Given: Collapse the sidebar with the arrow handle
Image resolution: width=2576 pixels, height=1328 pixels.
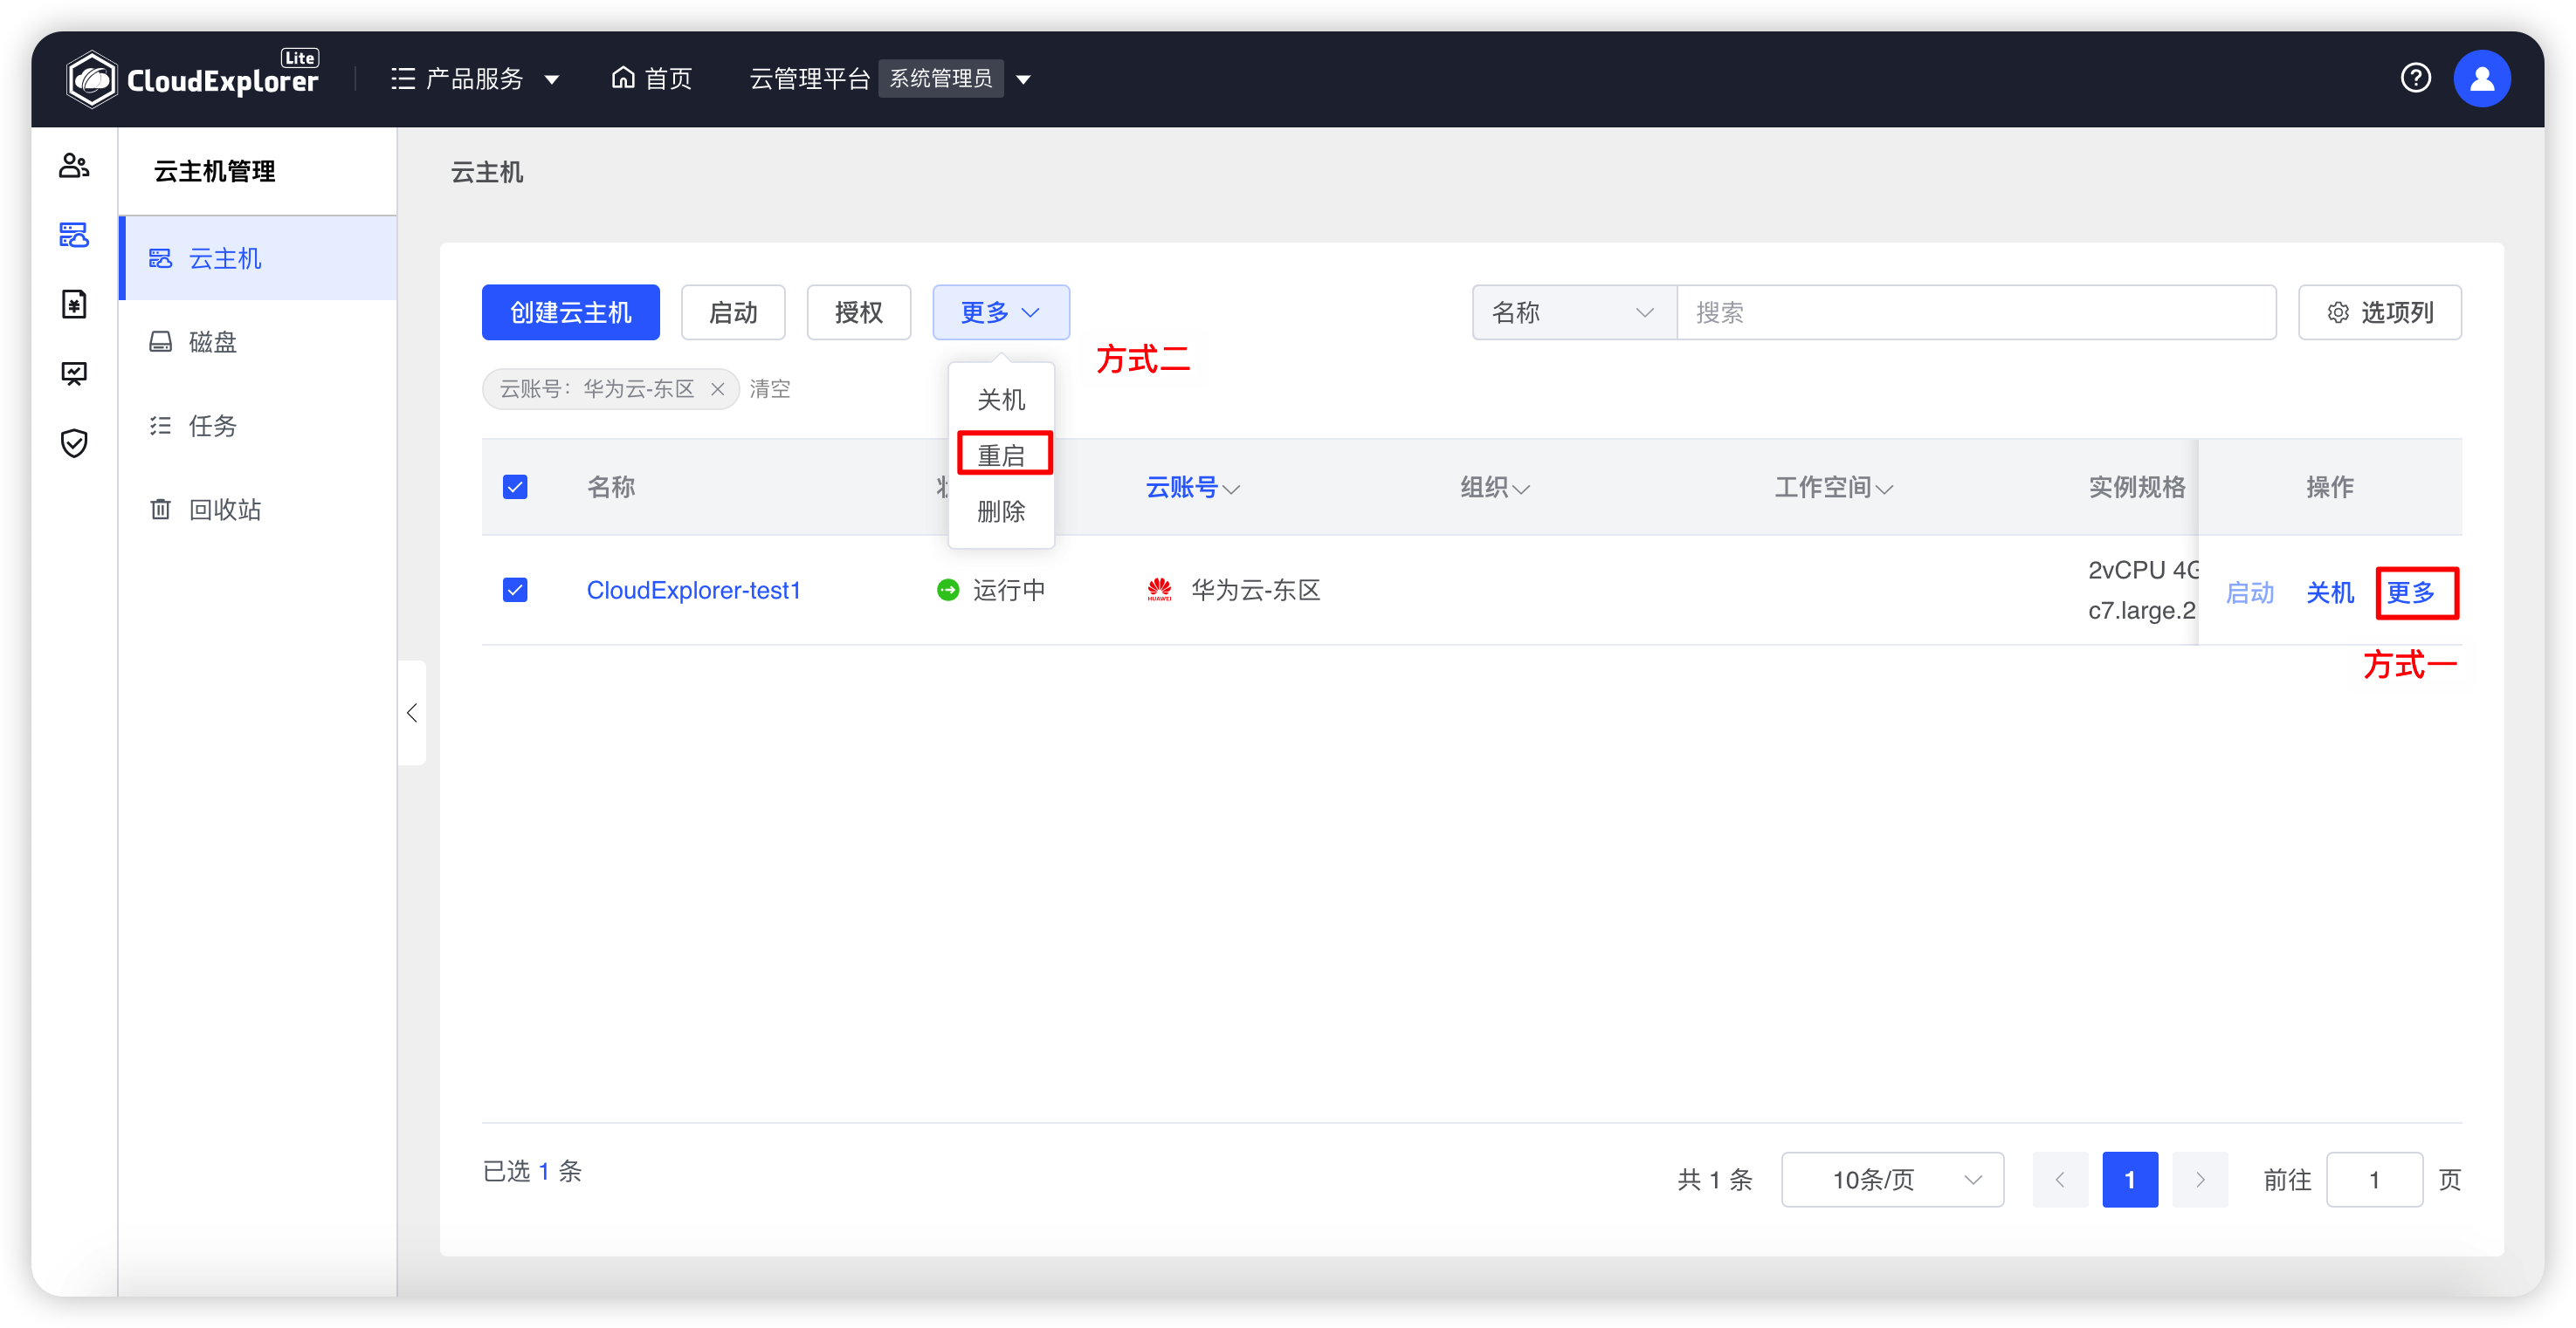Looking at the screenshot, I should click(x=412, y=713).
